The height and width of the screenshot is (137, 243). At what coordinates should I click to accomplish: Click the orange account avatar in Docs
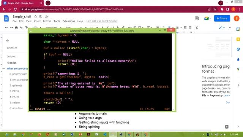237,18
